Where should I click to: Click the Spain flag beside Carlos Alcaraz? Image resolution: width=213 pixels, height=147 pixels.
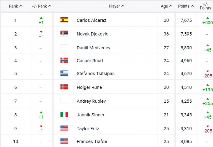64,20
